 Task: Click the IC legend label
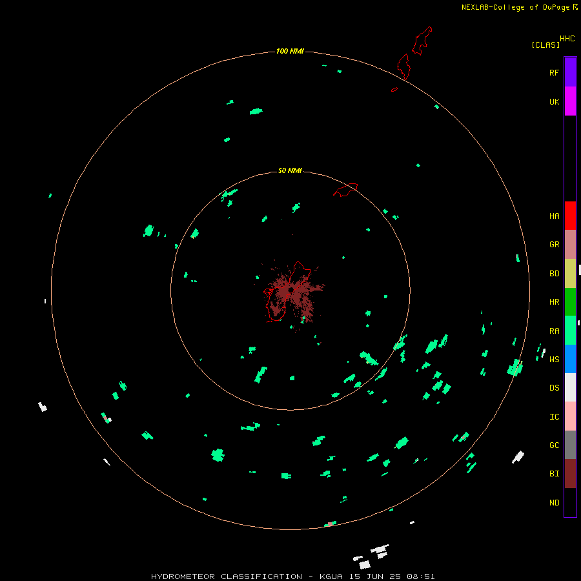pyautogui.click(x=554, y=417)
